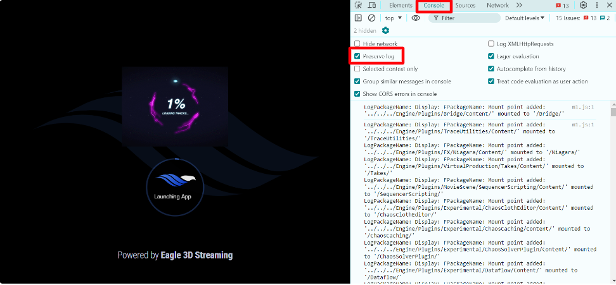Show the console sidebar panel icon
616x285 pixels.
pyautogui.click(x=359, y=18)
